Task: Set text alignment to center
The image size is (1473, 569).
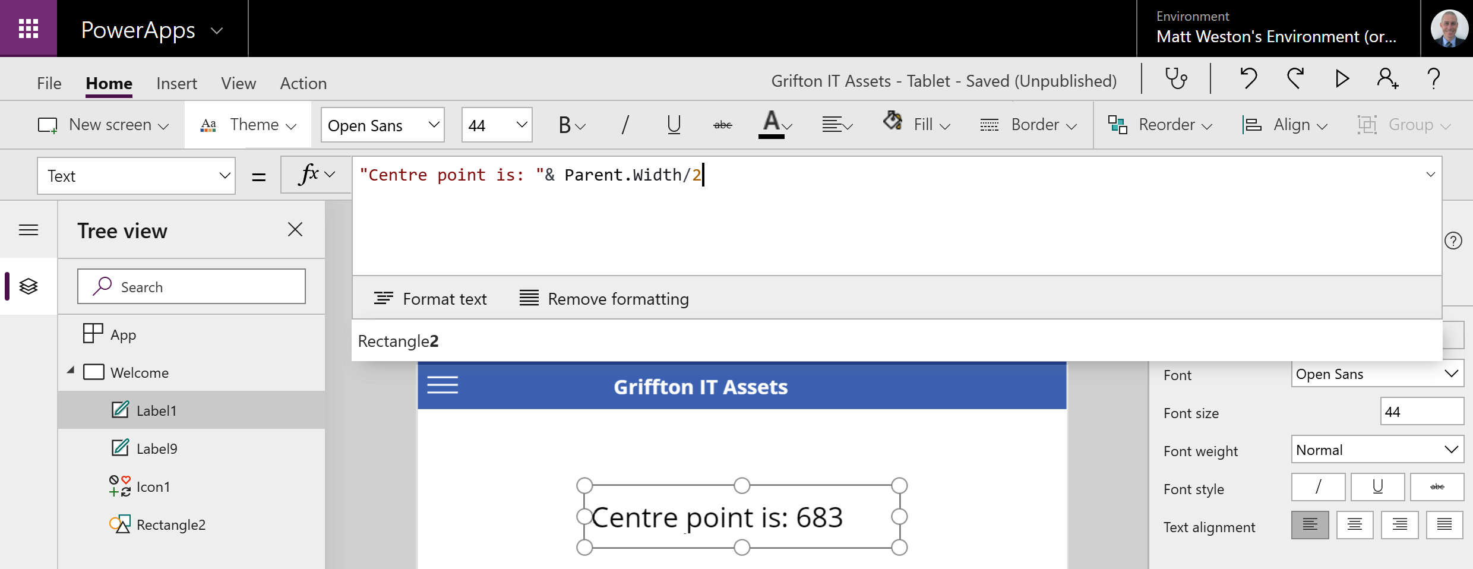Action: click(x=1355, y=525)
